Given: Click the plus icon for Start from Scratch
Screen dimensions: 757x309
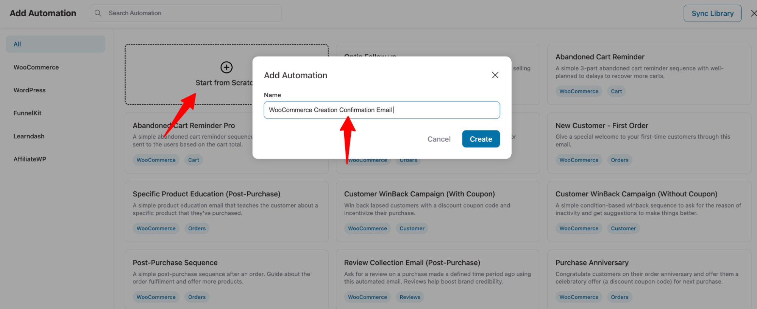Looking at the screenshot, I should click(x=226, y=67).
